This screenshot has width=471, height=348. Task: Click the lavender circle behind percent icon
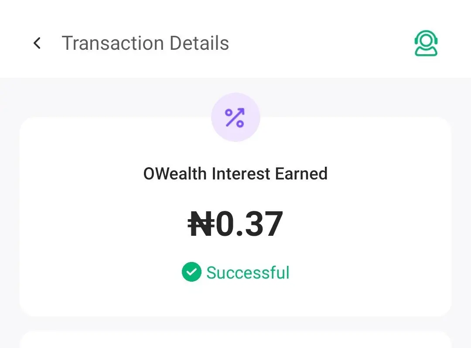(235, 117)
